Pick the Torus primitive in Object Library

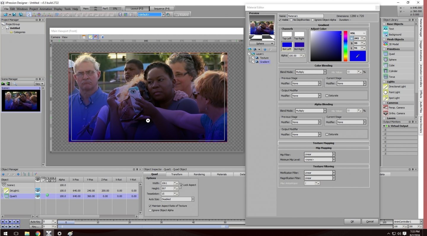coord(392,77)
